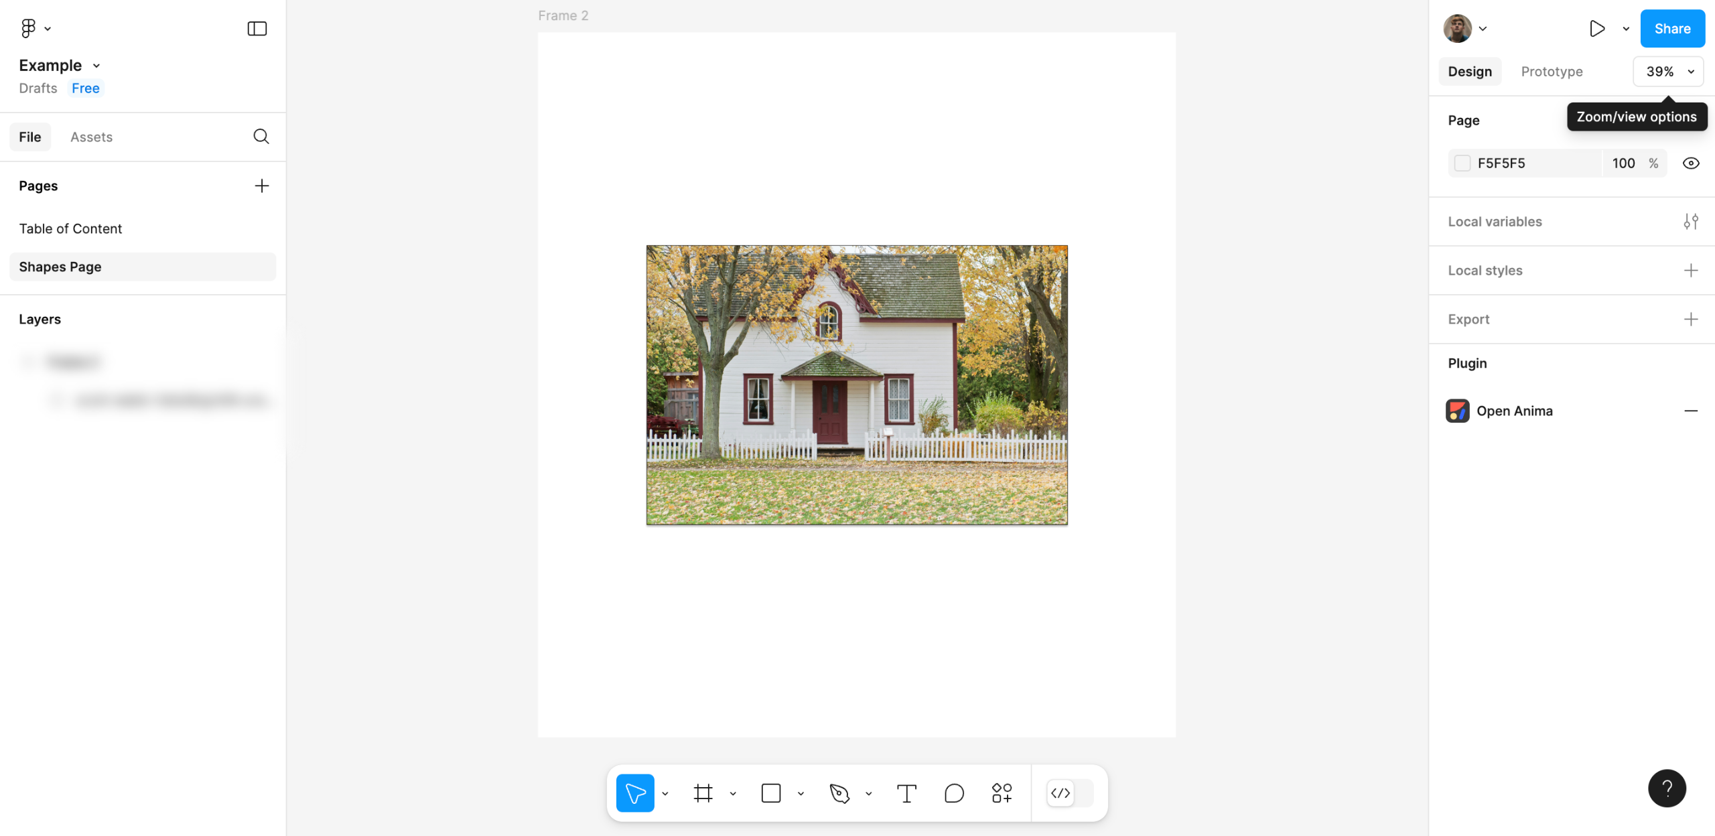The height and width of the screenshot is (836, 1715).
Task: Expand Pen tool options chevron
Action: point(868,794)
